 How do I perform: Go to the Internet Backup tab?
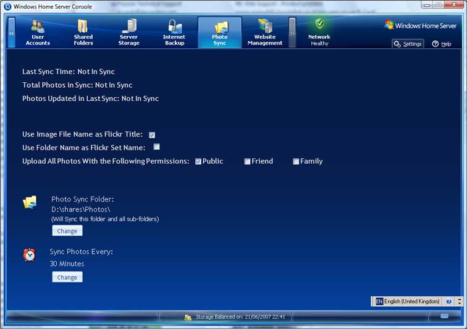[x=174, y=33]
